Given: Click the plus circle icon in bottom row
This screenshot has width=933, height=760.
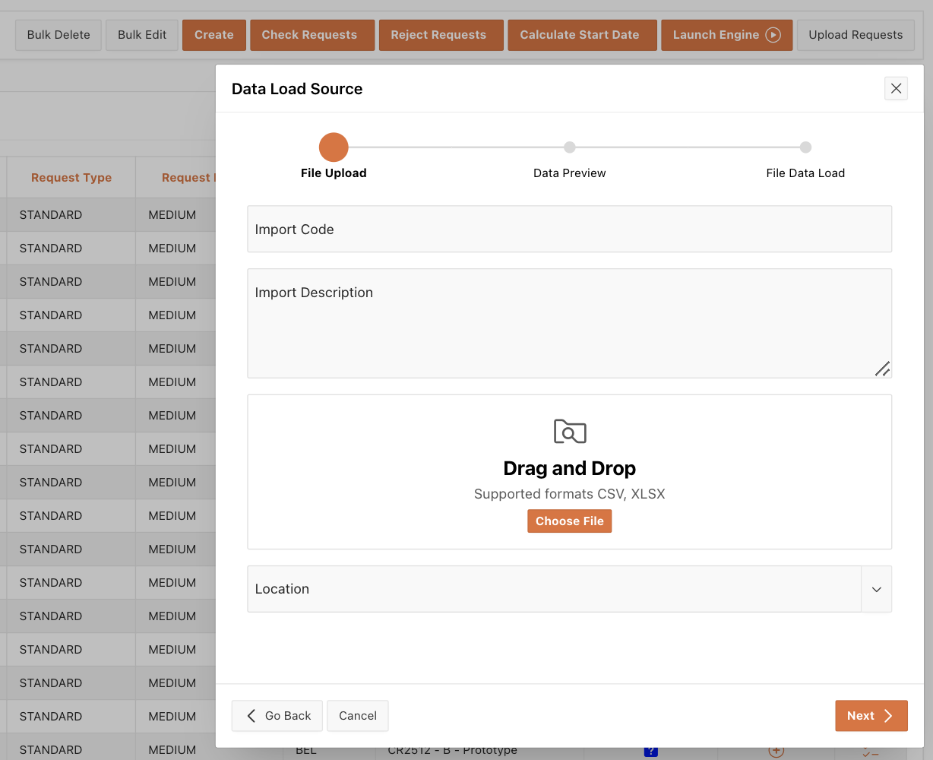Looking at the screenshot, I should [776, 752].
